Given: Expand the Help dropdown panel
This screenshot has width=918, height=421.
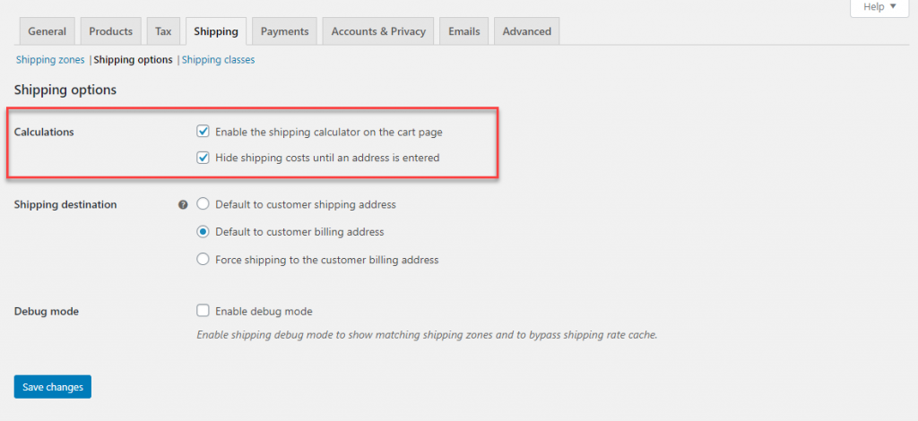Looking at the screenshot, I should click(x=879, y=7).
